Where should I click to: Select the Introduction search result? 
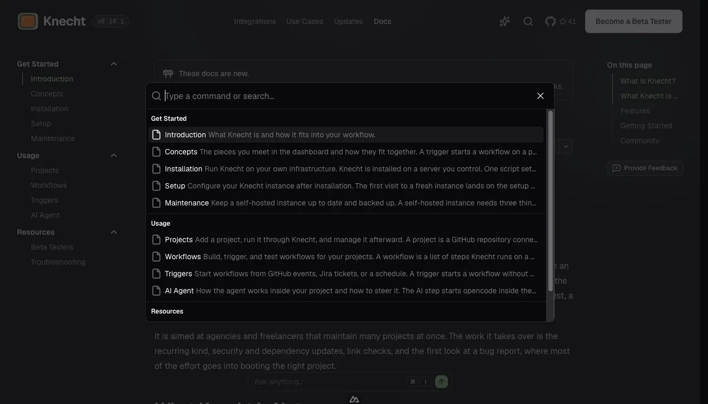click(346, 135)
